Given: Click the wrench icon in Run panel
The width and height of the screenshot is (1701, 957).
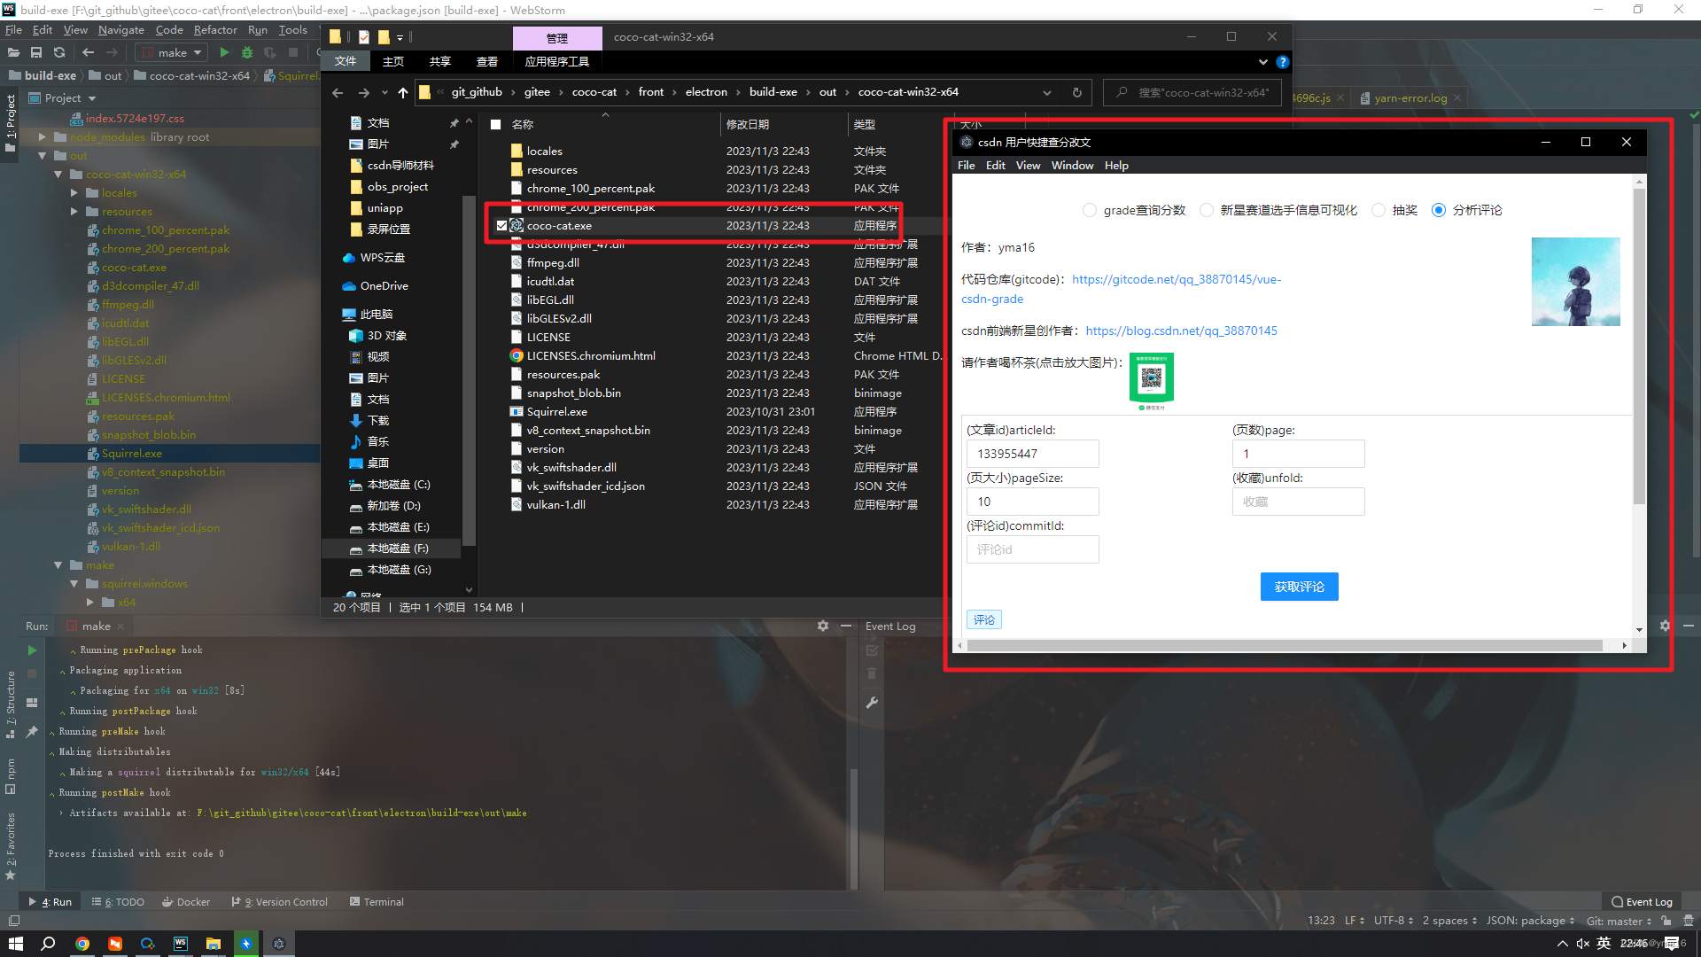Looking at the screenshot, I should click(x=872, y=703).
